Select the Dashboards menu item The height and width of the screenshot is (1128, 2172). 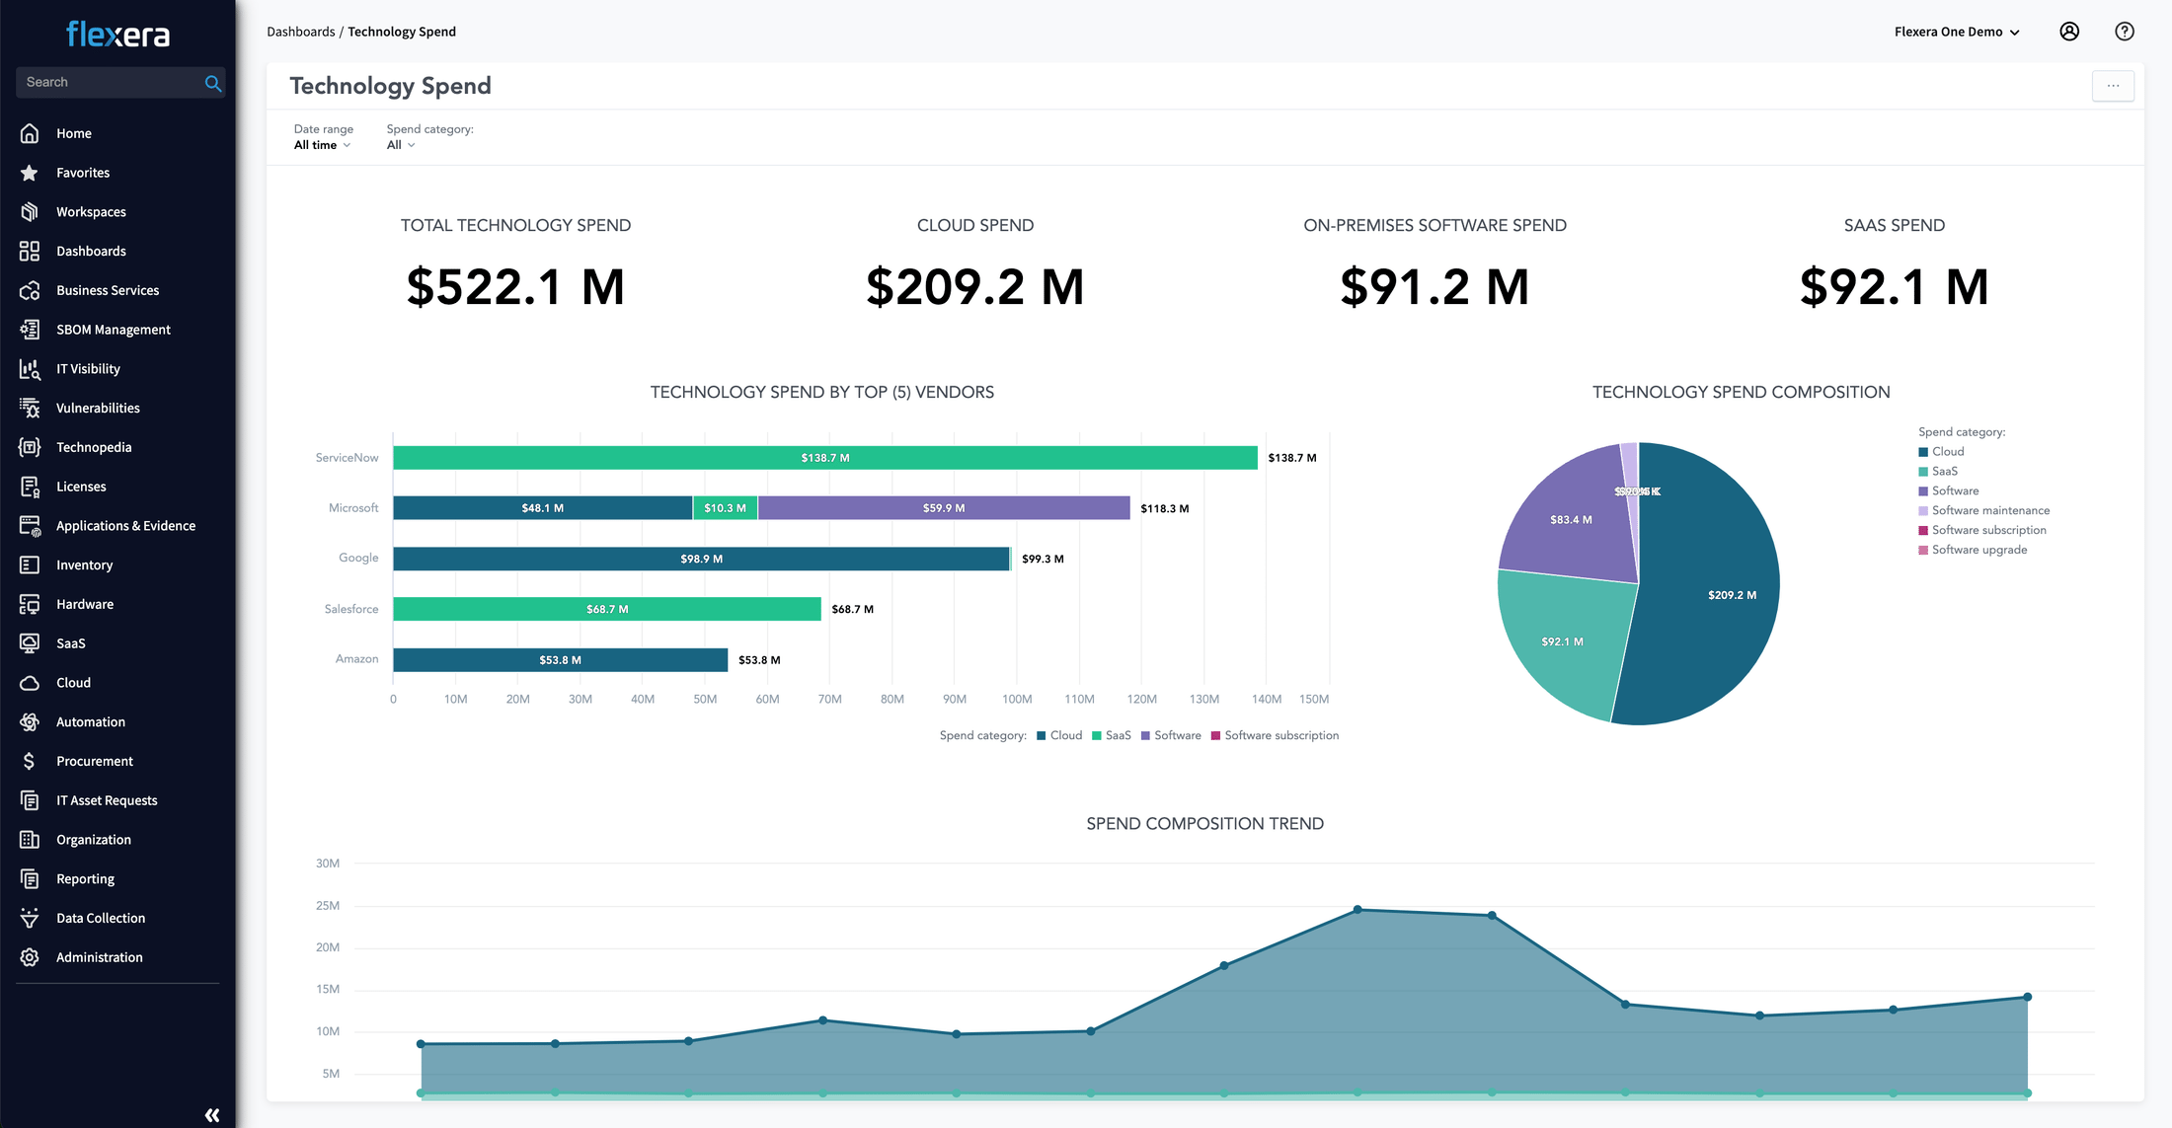(x=89, y=250)
